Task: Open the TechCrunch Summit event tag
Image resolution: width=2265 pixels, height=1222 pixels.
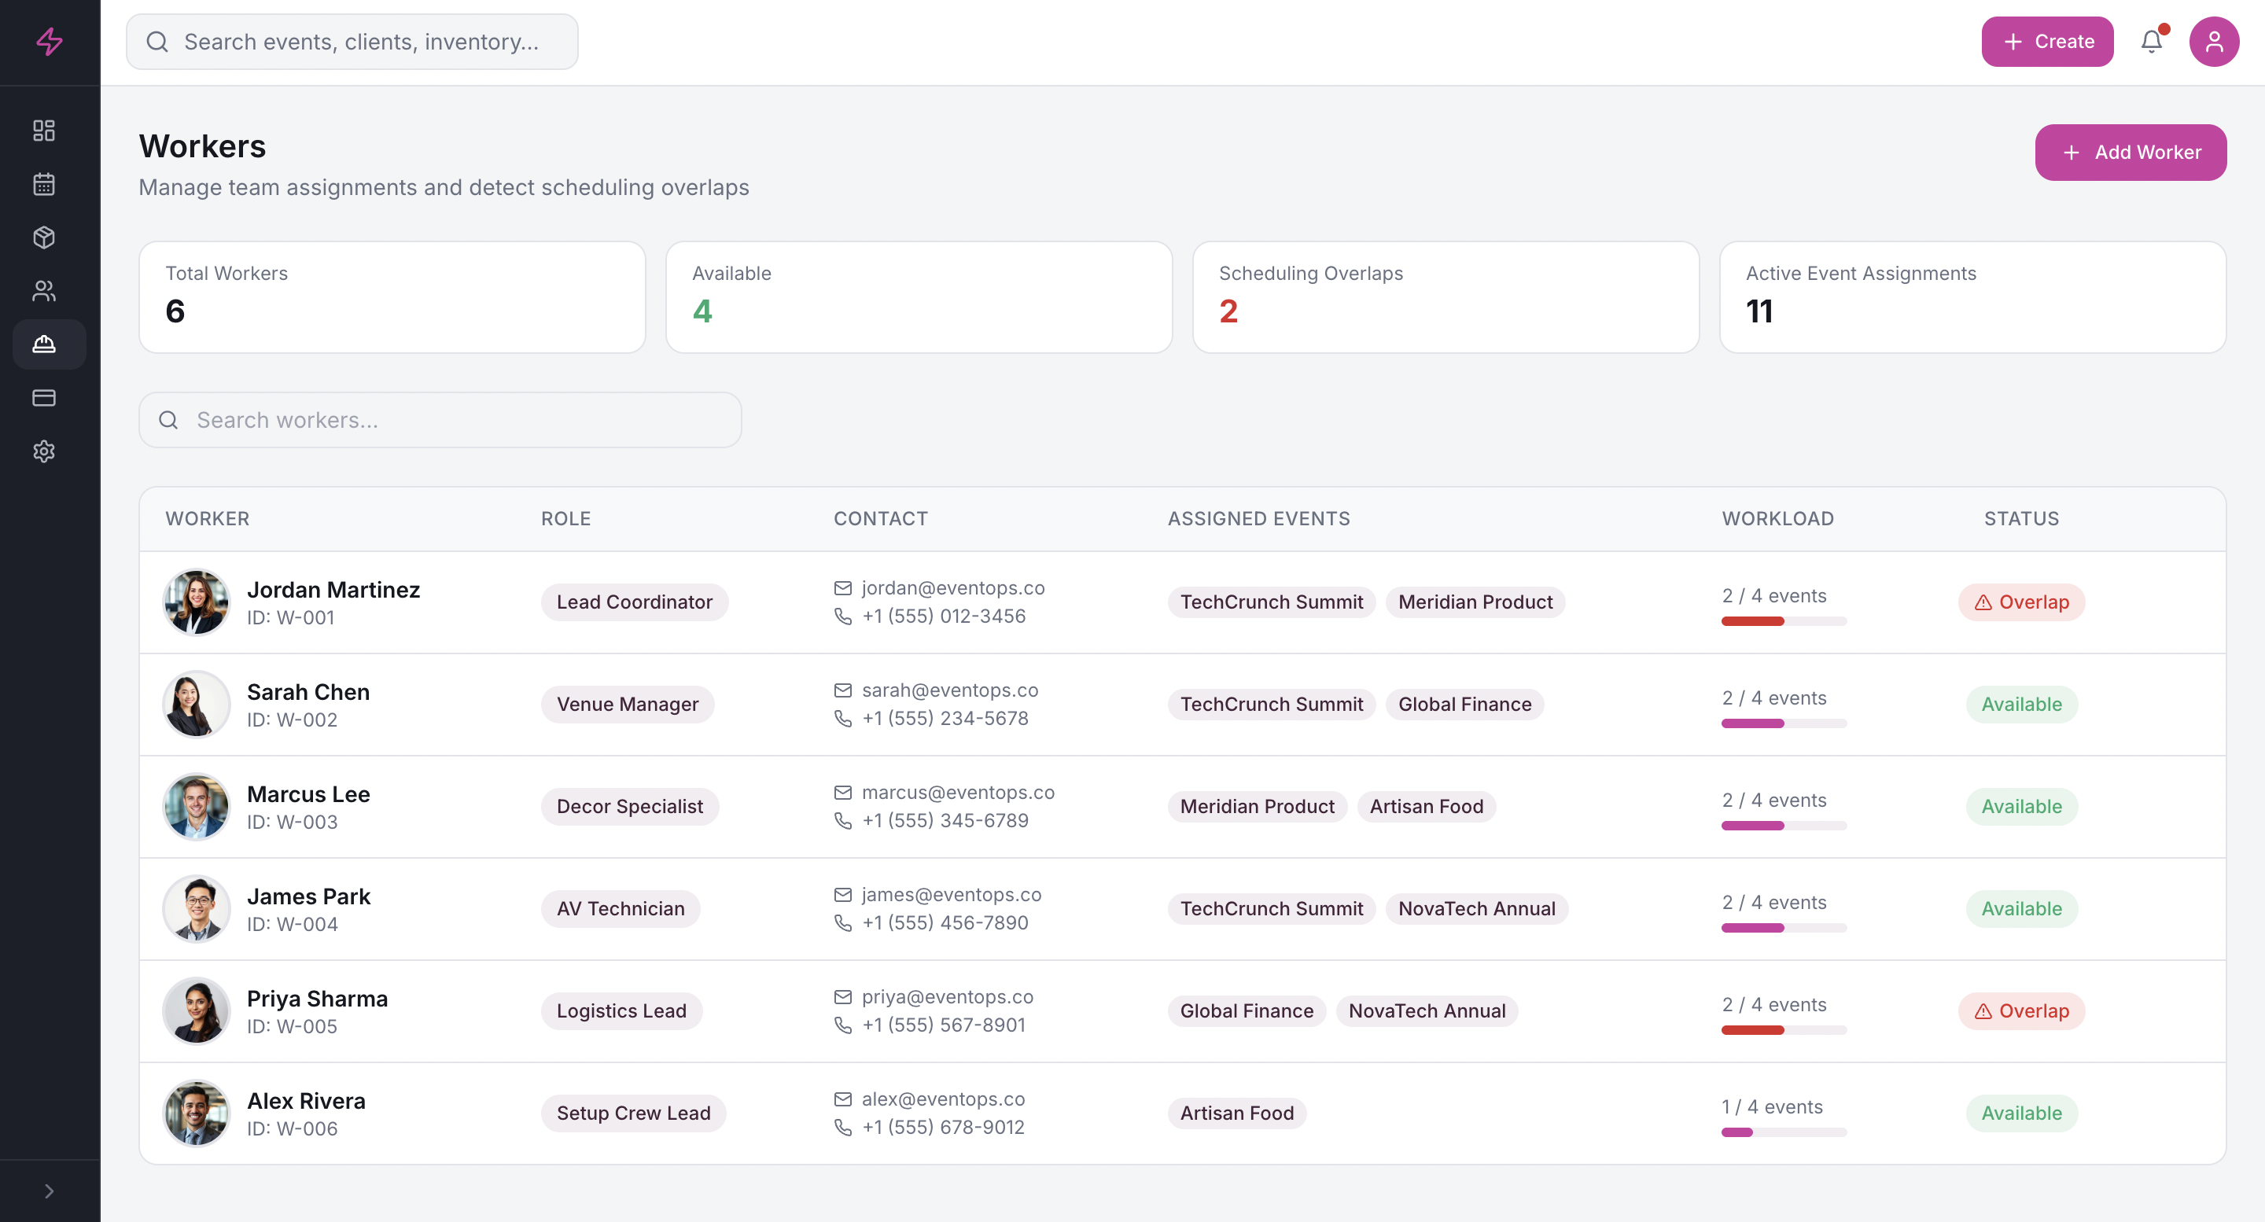Action: [x=1271, y=602]
